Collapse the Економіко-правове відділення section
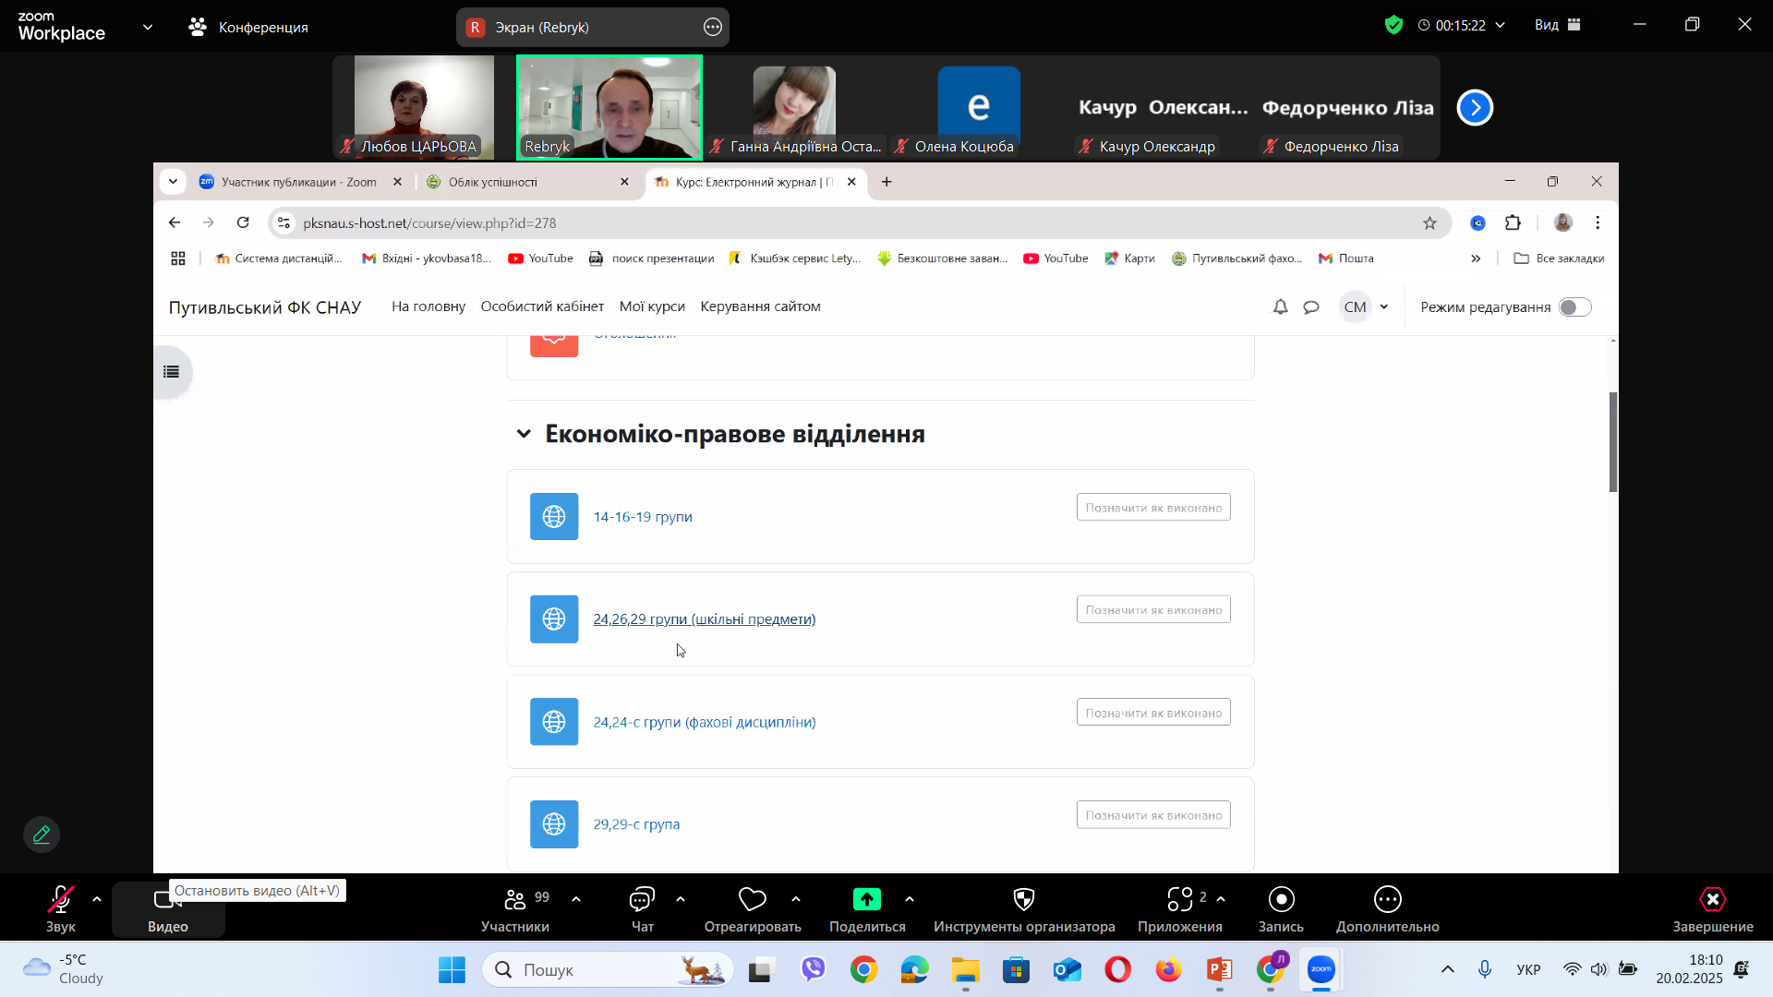The height and width of the screenshot is (997, 1773). (x=524, y=434)
